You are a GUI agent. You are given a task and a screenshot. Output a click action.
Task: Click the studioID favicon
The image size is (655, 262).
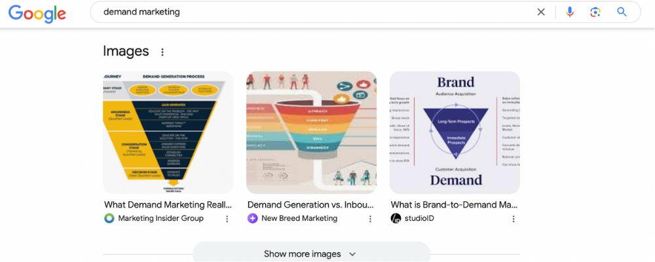point(396,218)
